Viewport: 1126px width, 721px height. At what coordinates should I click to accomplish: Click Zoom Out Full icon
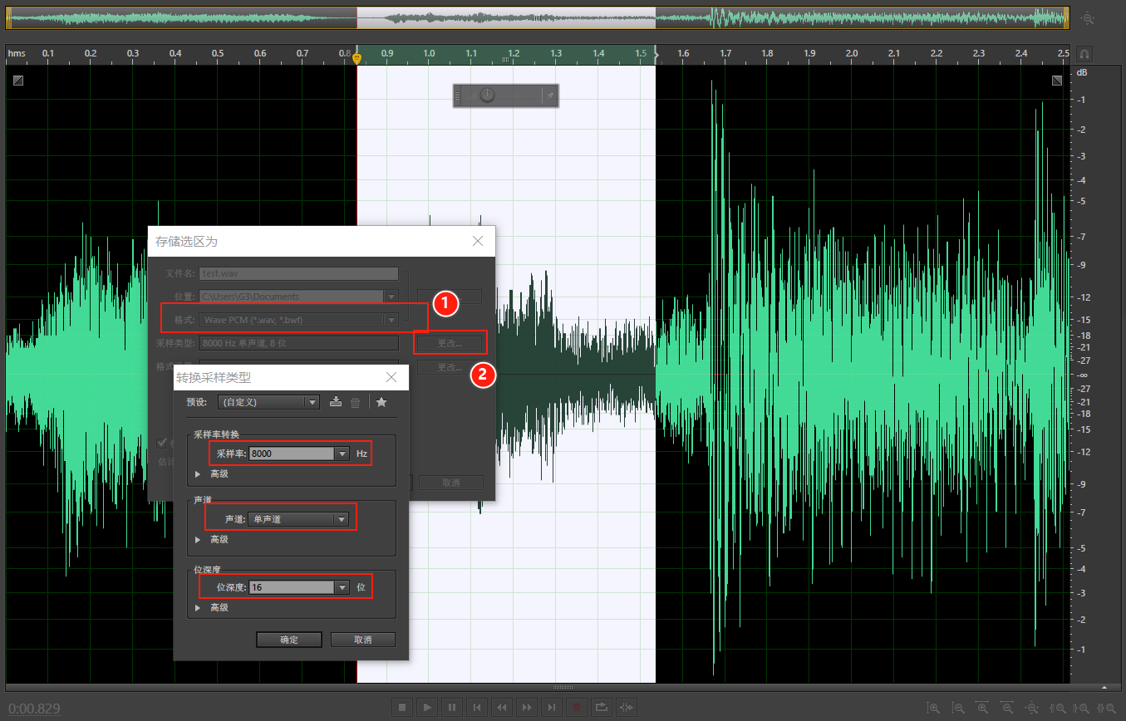(x=1032, y=708)
